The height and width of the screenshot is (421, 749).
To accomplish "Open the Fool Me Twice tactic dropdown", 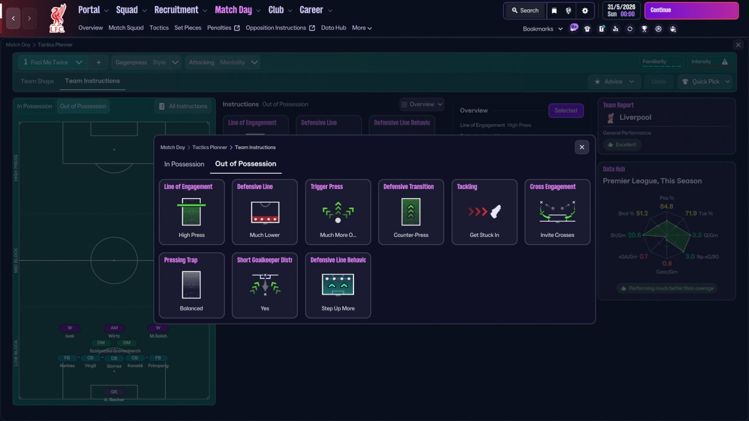I will tap(53, 63).
